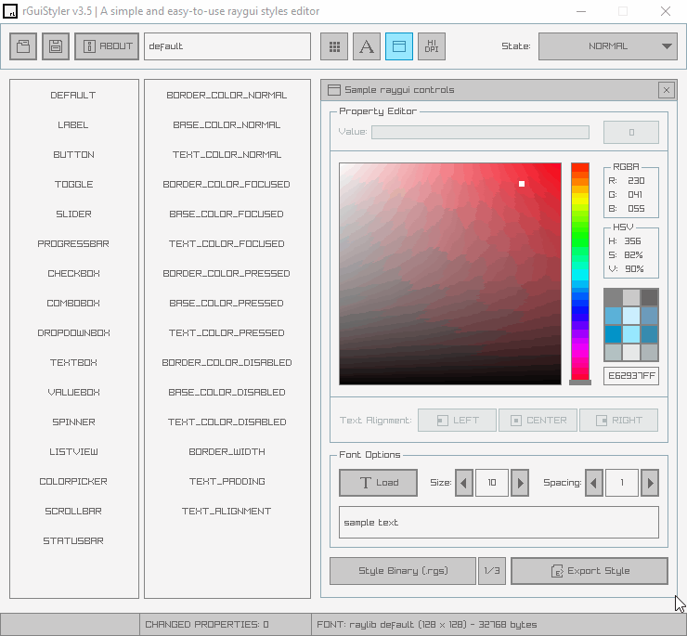Increase font spacing with right arrow
Screen dimensions: 687x636
point(650,483)
